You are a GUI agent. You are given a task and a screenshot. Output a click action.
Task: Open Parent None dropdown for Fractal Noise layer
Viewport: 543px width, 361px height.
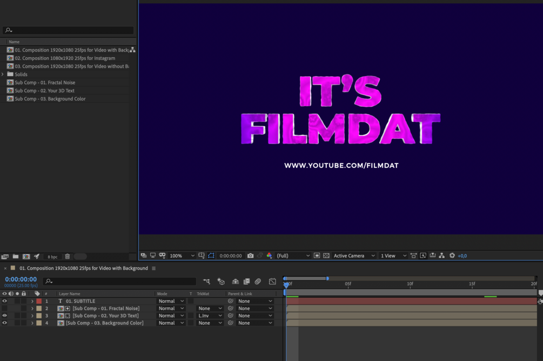255,309
